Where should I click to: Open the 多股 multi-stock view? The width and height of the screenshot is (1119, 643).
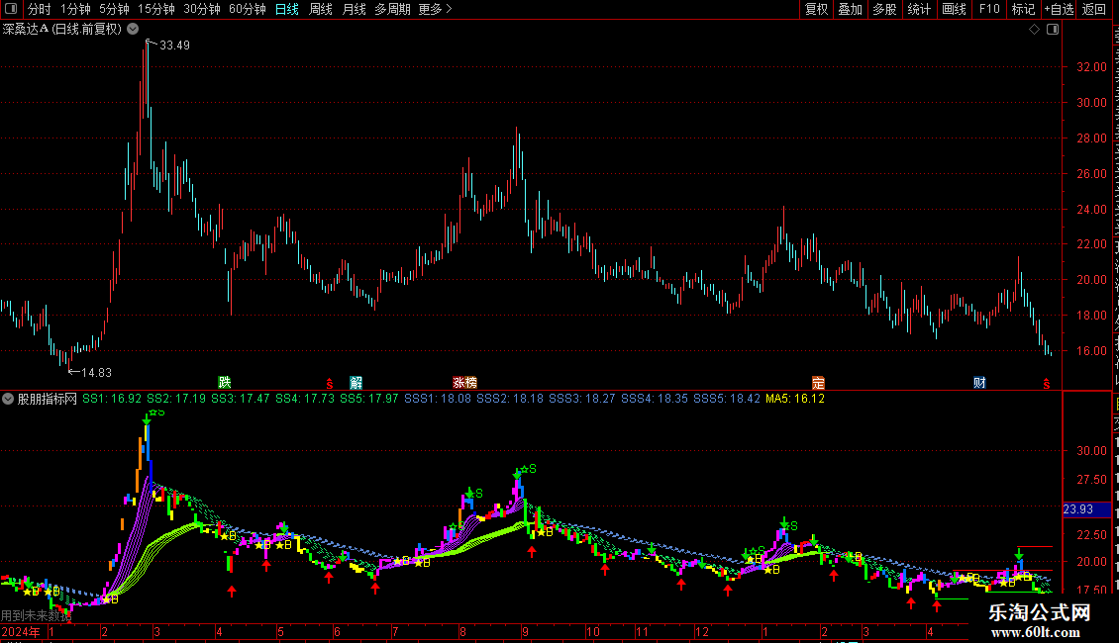[884, 9]
